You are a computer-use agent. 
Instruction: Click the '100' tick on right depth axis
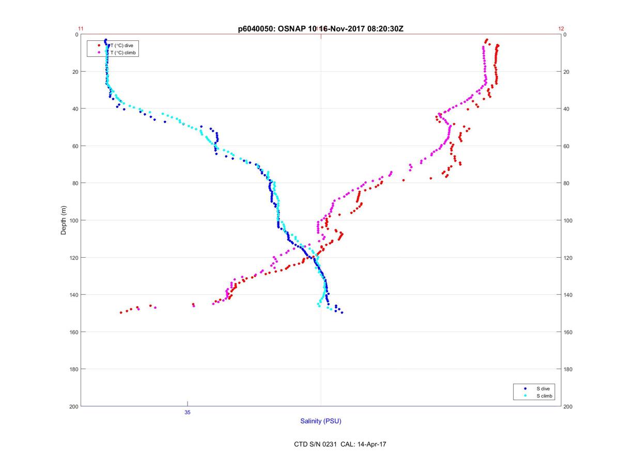click(569, 220)
